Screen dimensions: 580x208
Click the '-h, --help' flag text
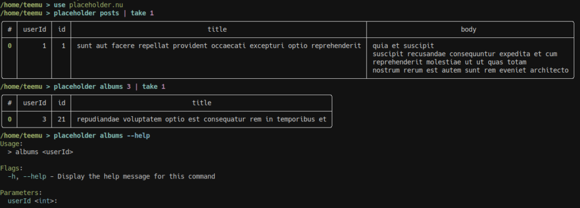27,176
